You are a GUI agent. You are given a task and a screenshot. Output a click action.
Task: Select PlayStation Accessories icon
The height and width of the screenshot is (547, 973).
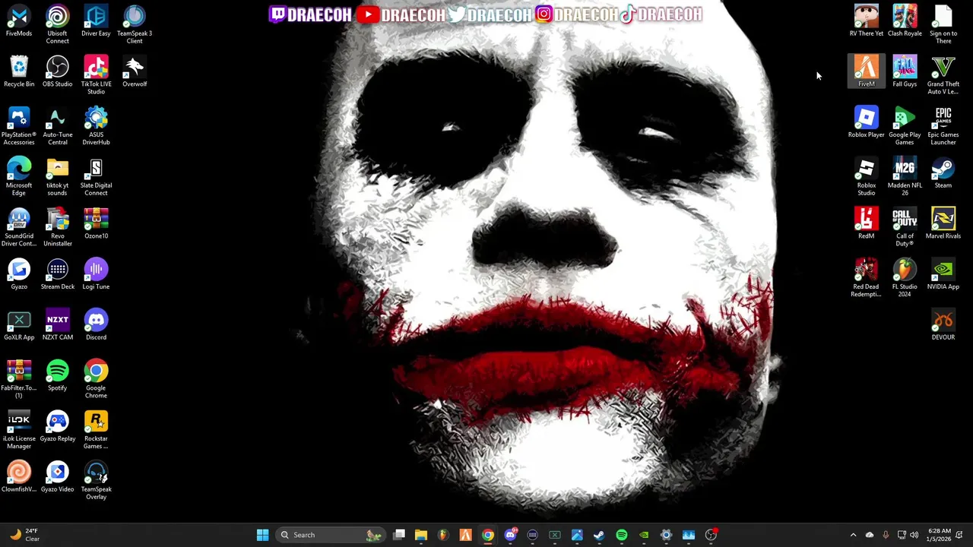[19, 126]
